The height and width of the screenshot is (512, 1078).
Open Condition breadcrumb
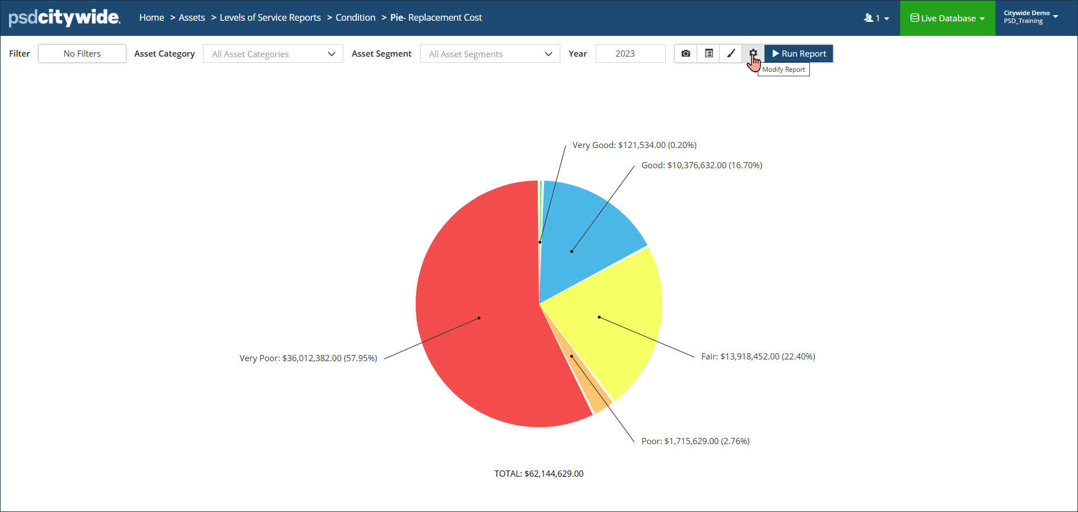click(x=356, y=17)
